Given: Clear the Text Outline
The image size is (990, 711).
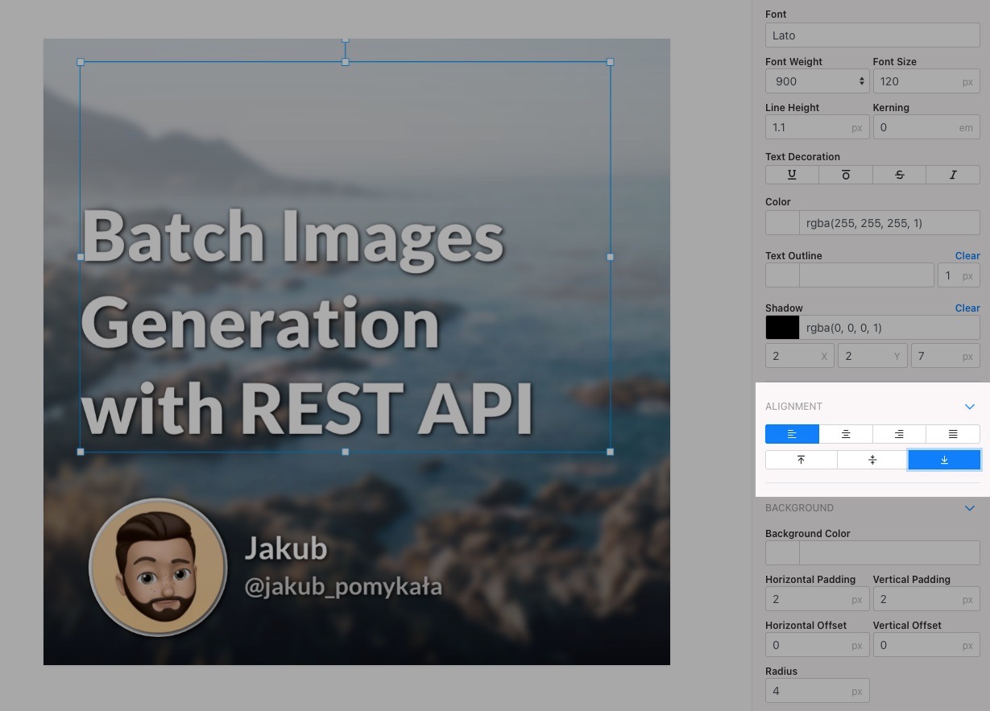Looking at the screenshot, I should 967,256.
